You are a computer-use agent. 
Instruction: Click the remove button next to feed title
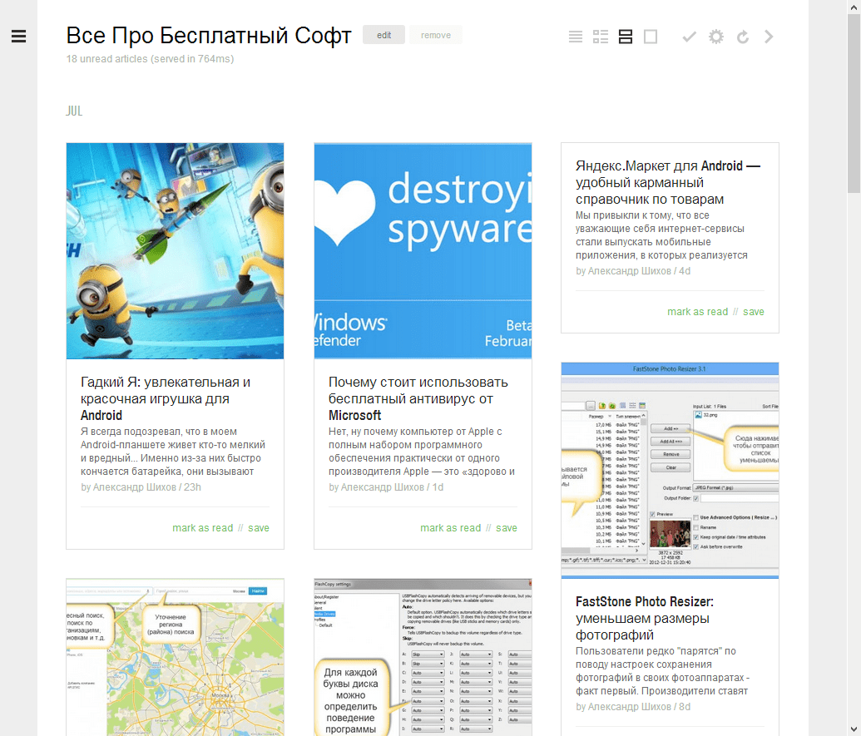[x=436, y=35]
